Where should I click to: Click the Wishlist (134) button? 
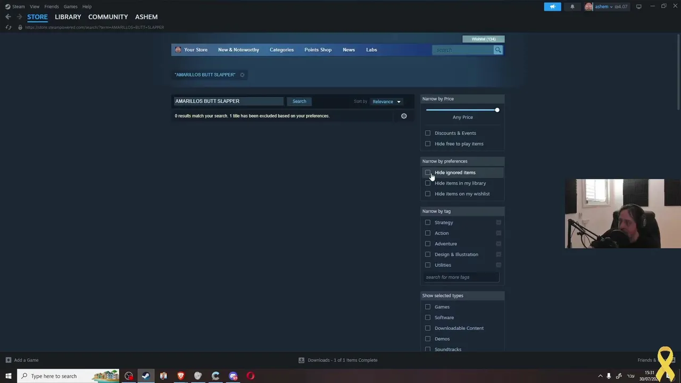[x=484, y=39]
